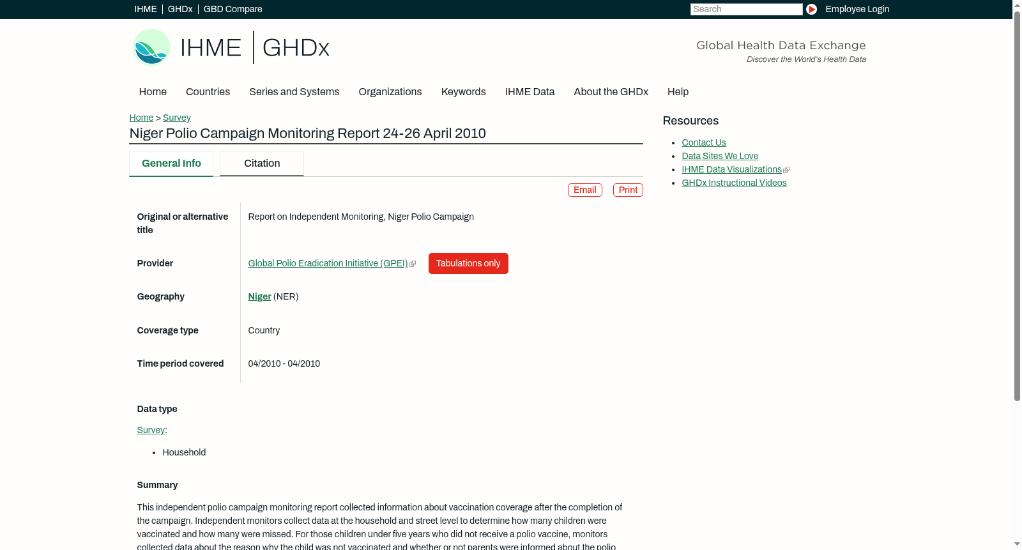
Task: Open the IHME Data menu item
Action: tap(530, 92)
